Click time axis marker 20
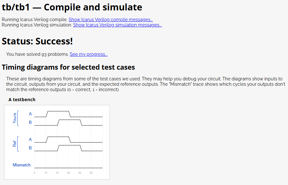This screenshot has width=288, height=185. pyautogui.click(x=68, y=173)
